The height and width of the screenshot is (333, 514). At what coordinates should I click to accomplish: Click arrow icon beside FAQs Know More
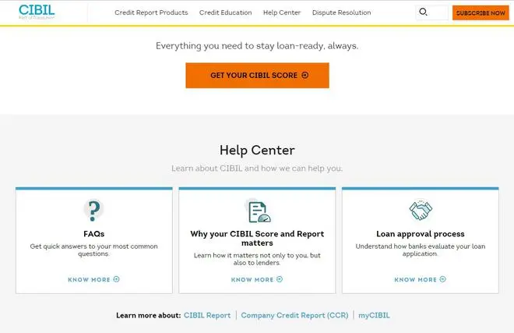click(x=116, y=279)
